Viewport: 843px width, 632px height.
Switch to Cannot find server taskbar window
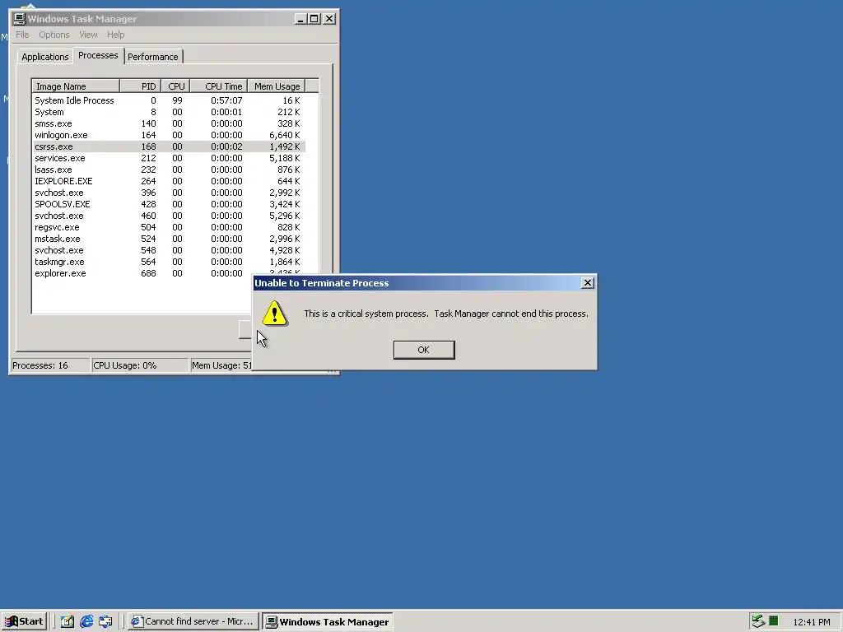point(193,621)
